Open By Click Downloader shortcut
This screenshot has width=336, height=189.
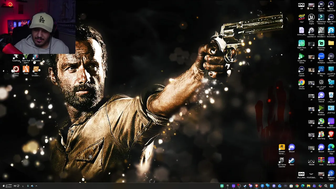click(x=331, y=32)
